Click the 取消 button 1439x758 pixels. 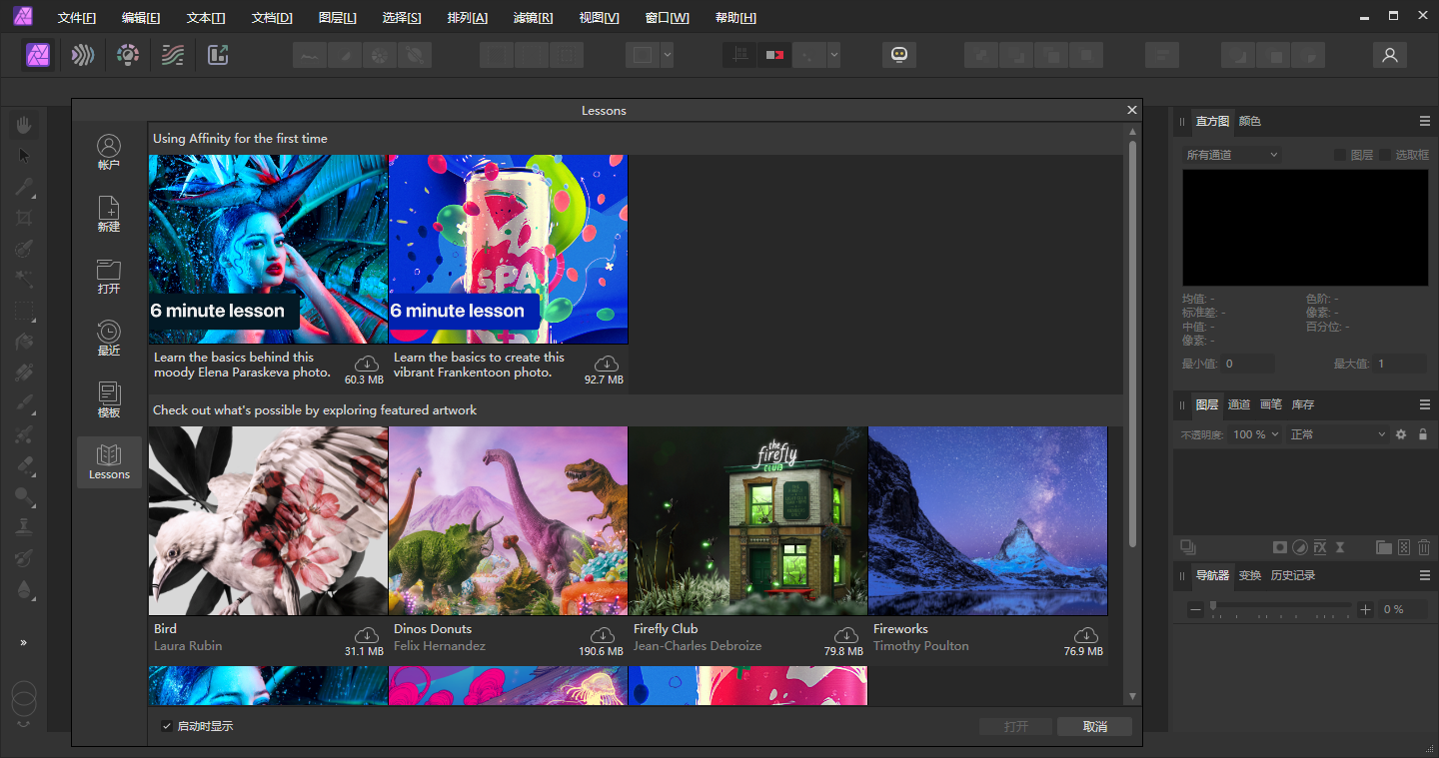pyautogui.click(x=1094, y=726)
